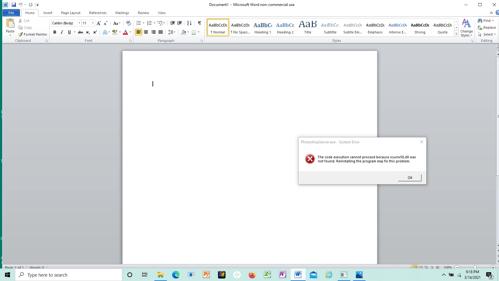Align text to the right
Viewport: 499px width, 281px height.
click(x=153, y=32)
